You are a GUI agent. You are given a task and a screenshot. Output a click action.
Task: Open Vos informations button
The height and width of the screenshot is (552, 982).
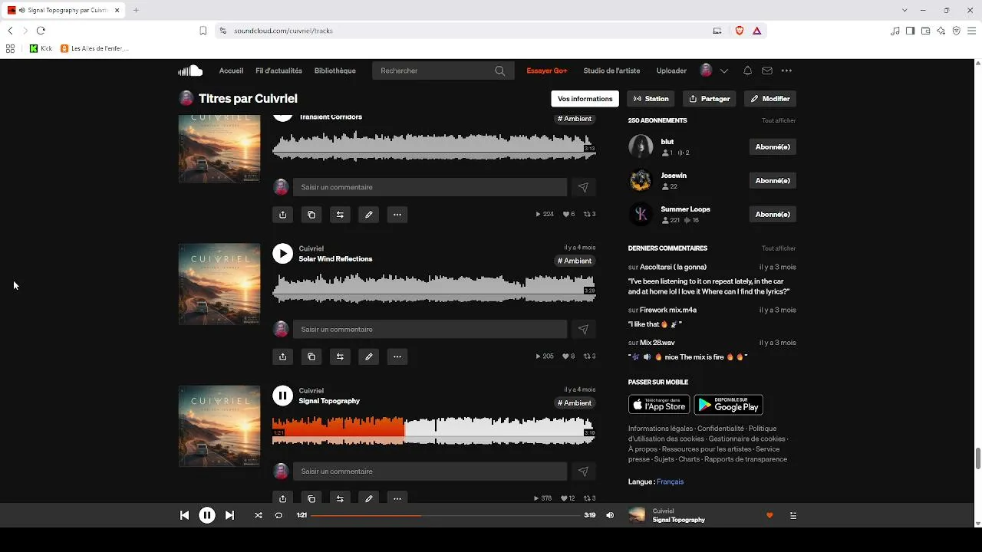click(585, 99)
